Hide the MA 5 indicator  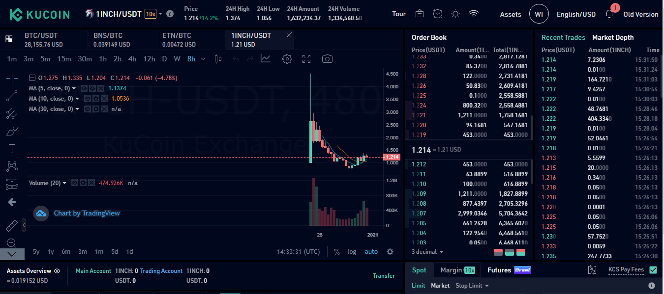[x=84, y=88]
